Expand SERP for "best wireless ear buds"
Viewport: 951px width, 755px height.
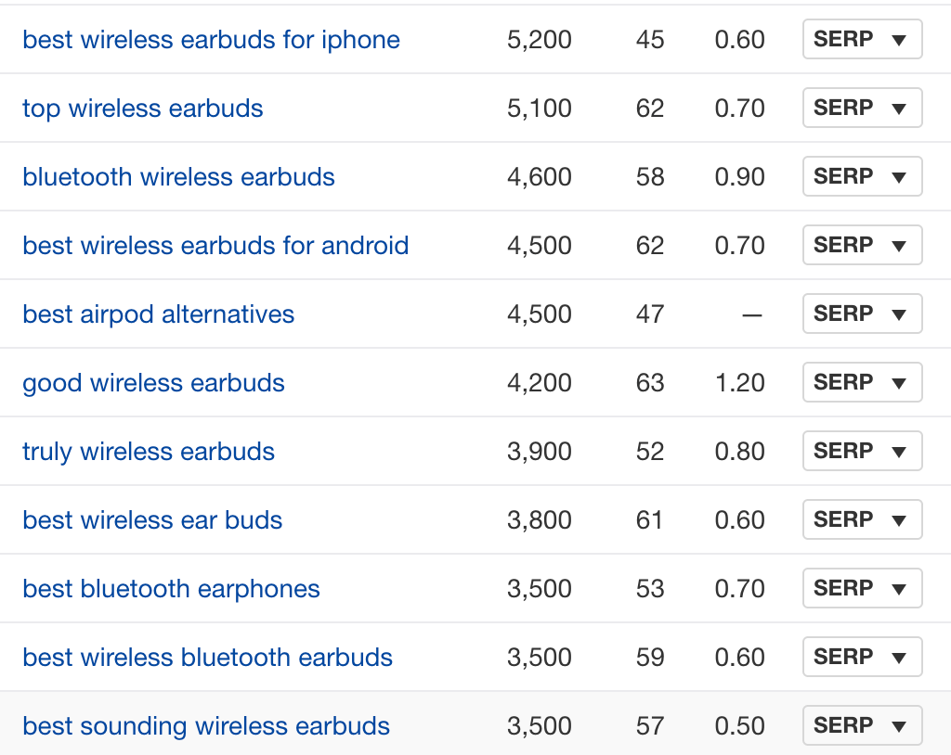[x=861, y=520]
